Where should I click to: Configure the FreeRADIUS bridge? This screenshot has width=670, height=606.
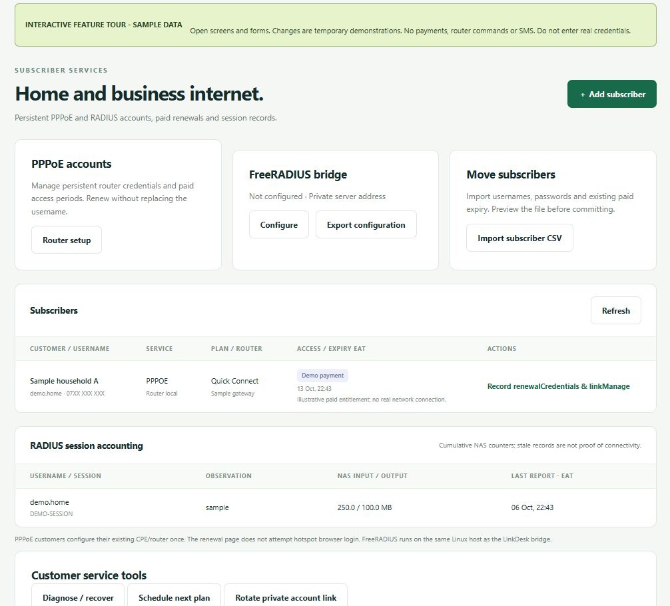click(x=279, y=225)
